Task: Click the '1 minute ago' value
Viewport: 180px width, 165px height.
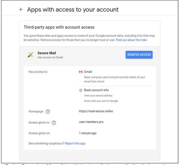Action: click(87, 133)
